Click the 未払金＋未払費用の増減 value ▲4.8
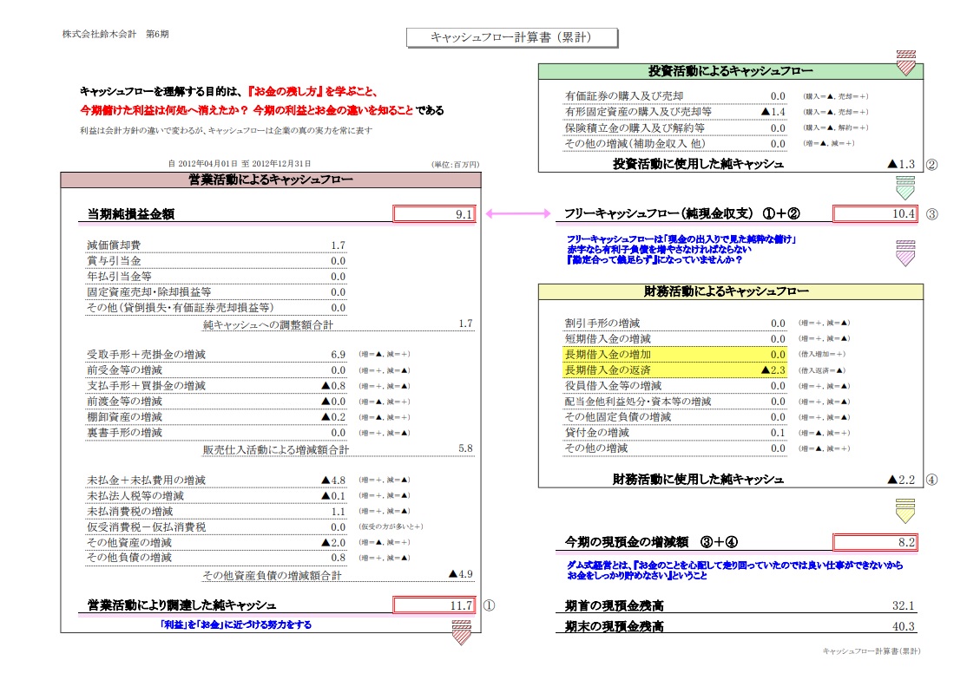 [x=333, y=480]
